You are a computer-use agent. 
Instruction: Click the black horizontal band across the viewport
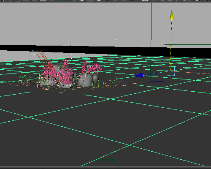(105, 51)
